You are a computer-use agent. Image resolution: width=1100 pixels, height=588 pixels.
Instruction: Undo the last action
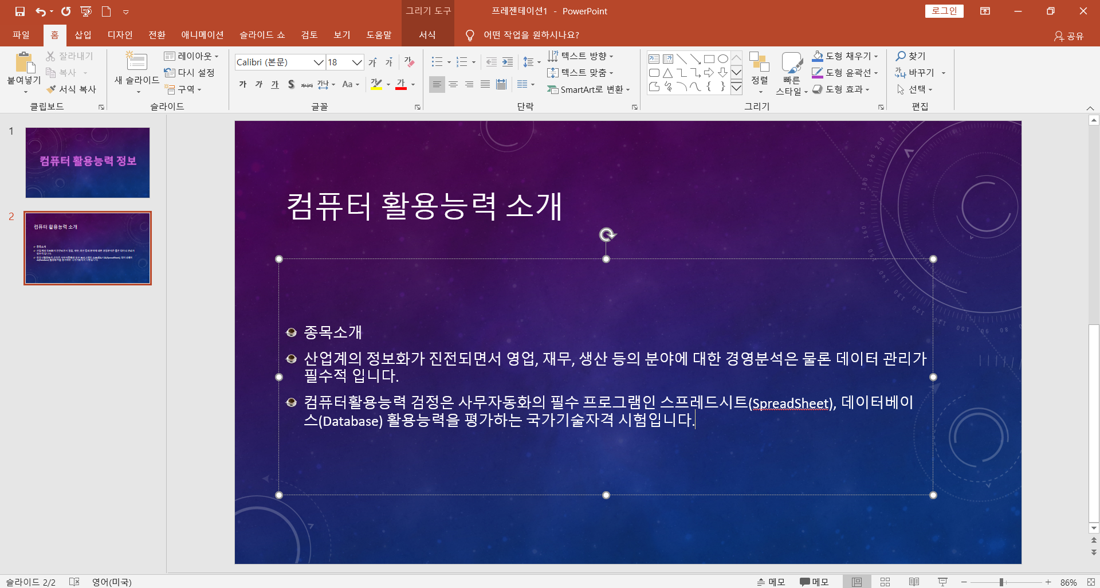[41, 11]
